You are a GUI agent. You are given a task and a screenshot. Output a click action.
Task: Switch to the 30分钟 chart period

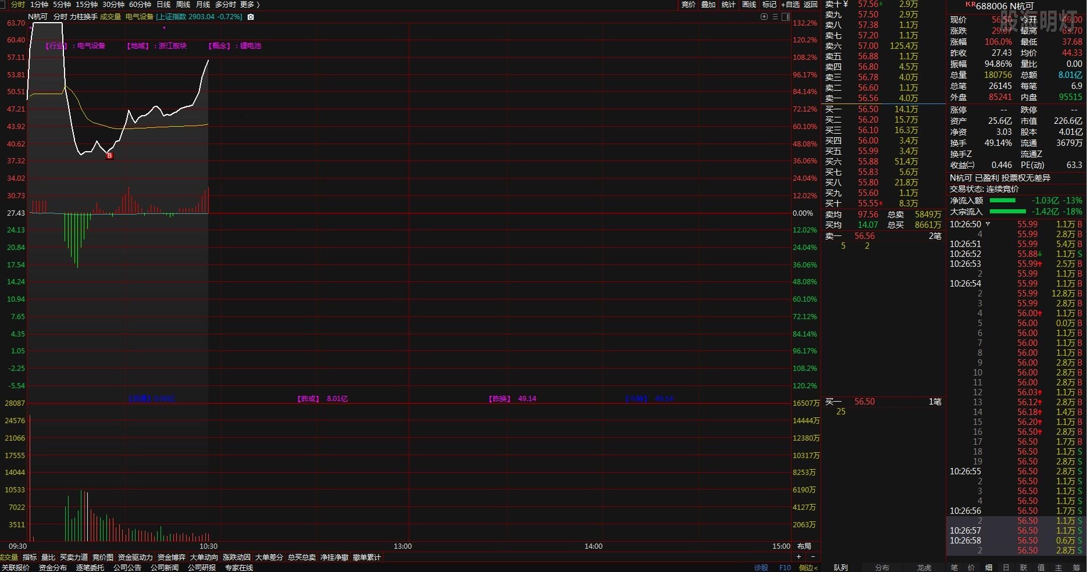coord(113,4)
